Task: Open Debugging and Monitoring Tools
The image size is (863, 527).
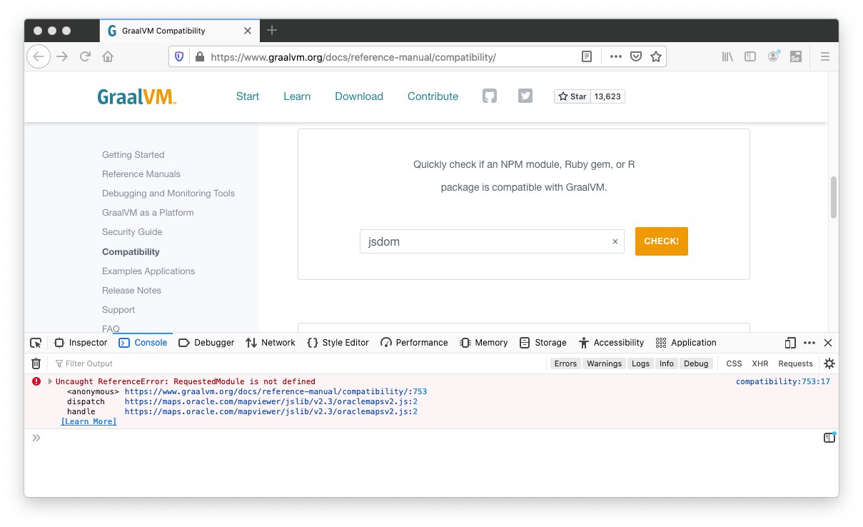Action: coord(168,193)
